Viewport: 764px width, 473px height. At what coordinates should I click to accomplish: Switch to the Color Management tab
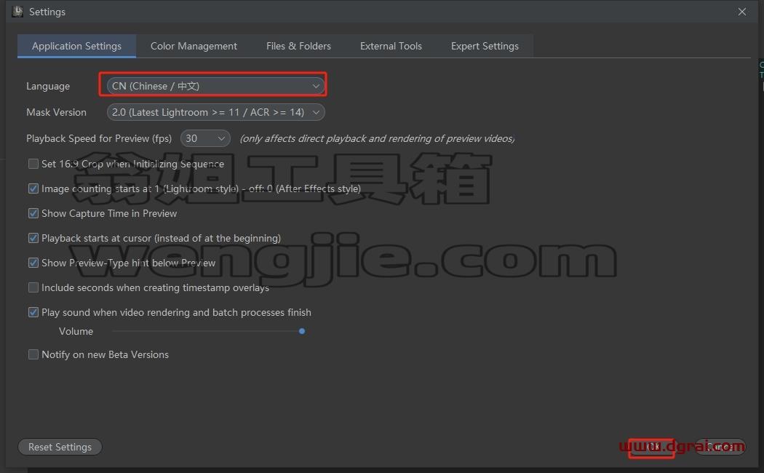tap(194, 46)
